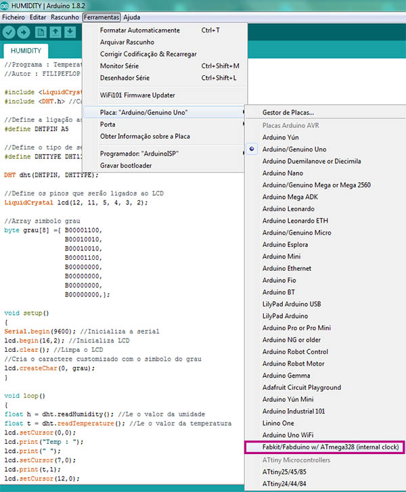
Task: Click the Save sketch toolbar icon
Action: click(70, 32)
